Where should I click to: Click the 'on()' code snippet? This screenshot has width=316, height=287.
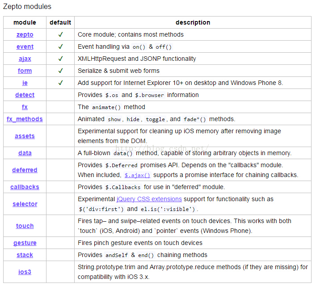(x=139, y=47)
